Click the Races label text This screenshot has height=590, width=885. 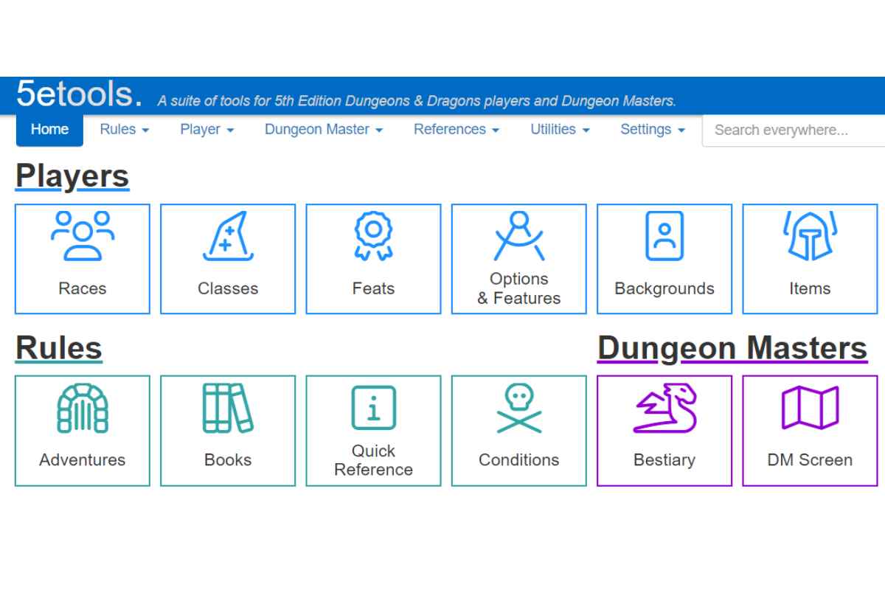tap(83, 288)
